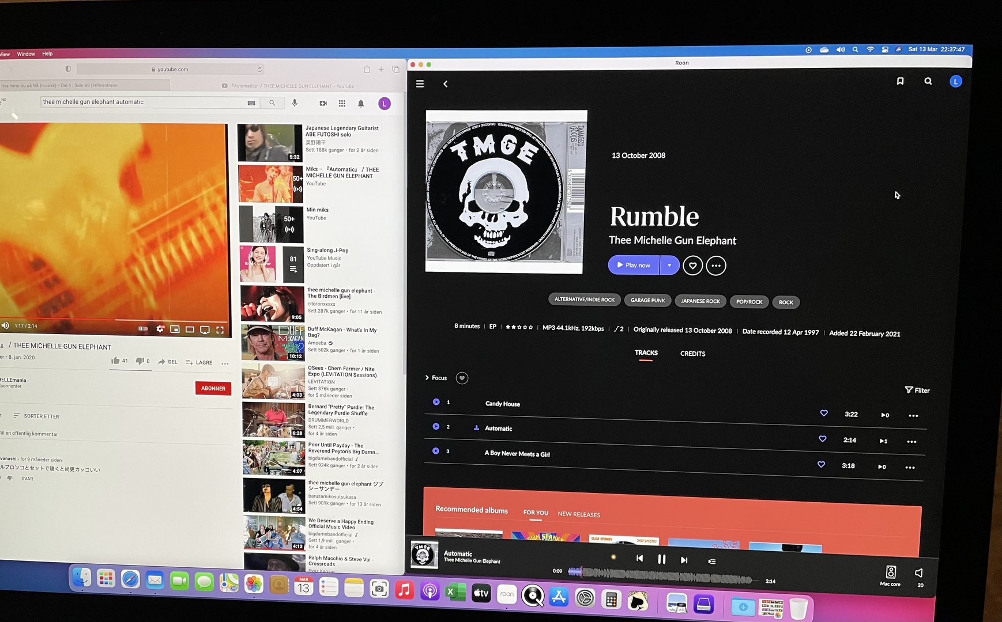Viewport: 1002px width, 622px height.
Task: Open the Window menu in menu bar
Action: 26,54
